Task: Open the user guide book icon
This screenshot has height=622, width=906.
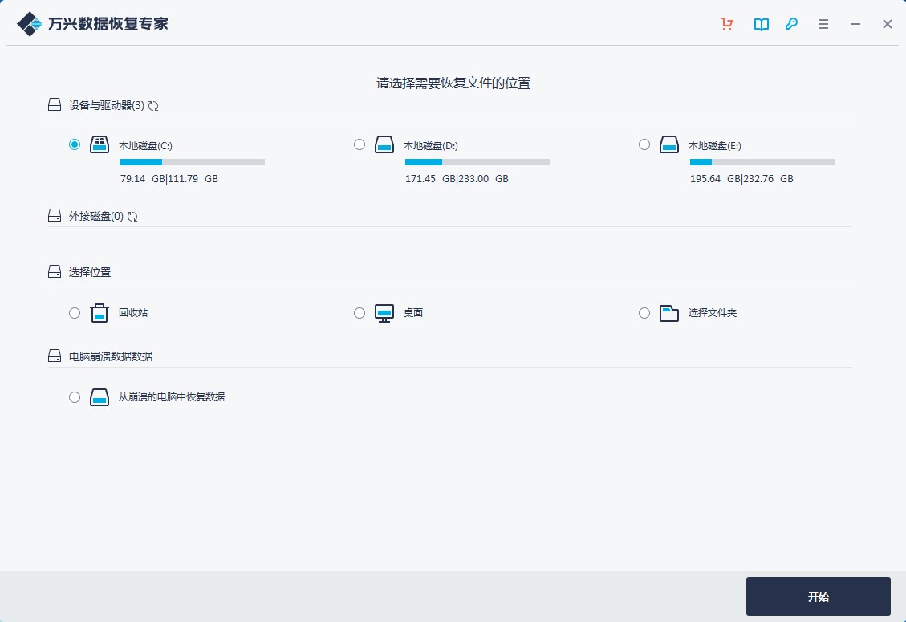Action: (x=760, y=24)
